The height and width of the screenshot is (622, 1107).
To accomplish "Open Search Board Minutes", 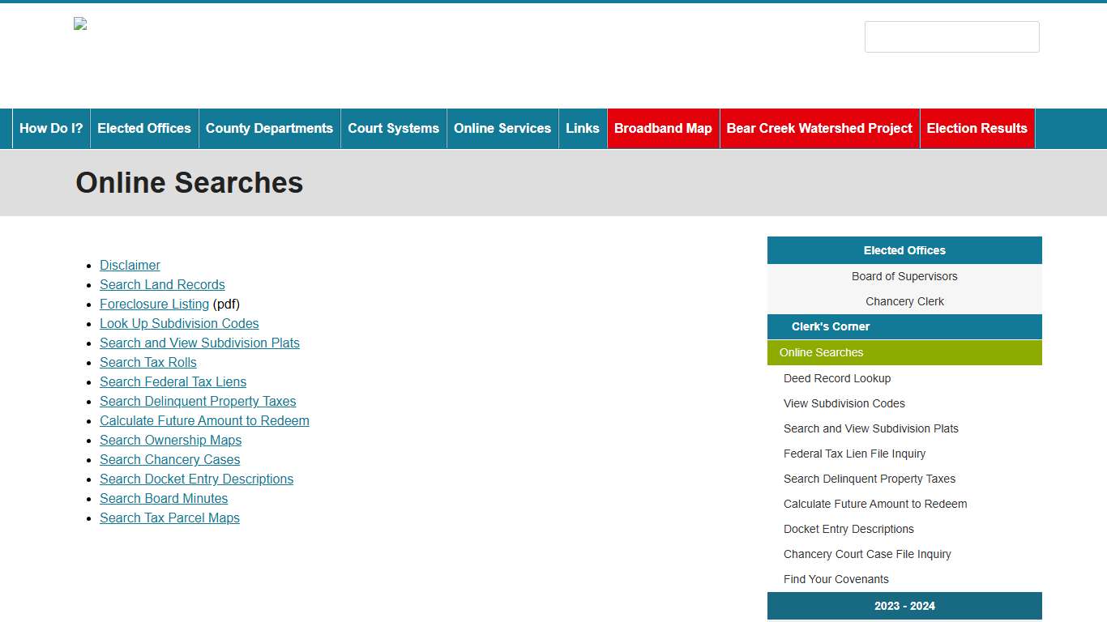I will click(x=164, y=498).
